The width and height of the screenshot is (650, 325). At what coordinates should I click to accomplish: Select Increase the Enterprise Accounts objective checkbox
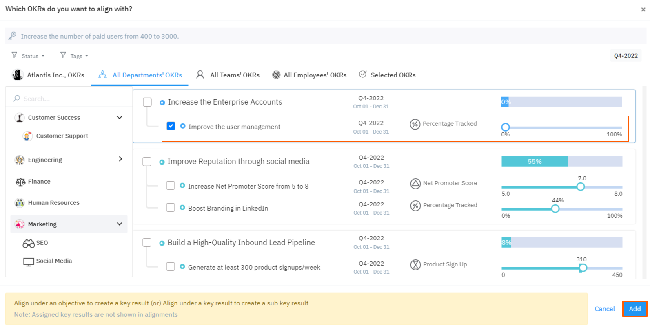147,102
